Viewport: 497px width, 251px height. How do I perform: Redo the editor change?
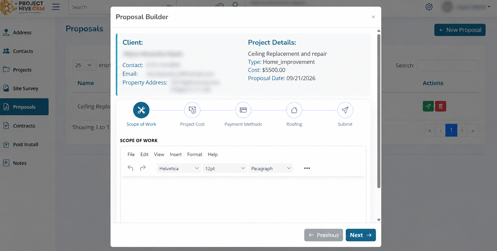pyautogui.click(x=143, y=168)
